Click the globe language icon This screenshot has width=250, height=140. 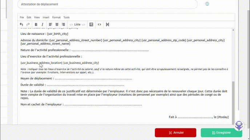point(207,4)
